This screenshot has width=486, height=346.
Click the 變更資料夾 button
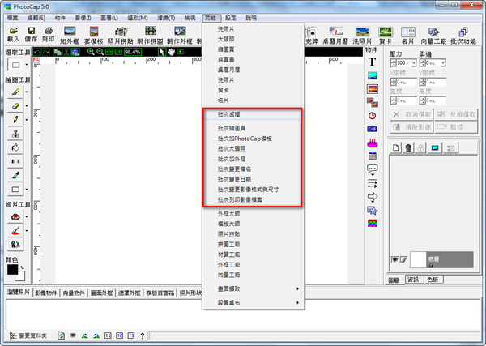pyautogui.click(x=28, y=335)
